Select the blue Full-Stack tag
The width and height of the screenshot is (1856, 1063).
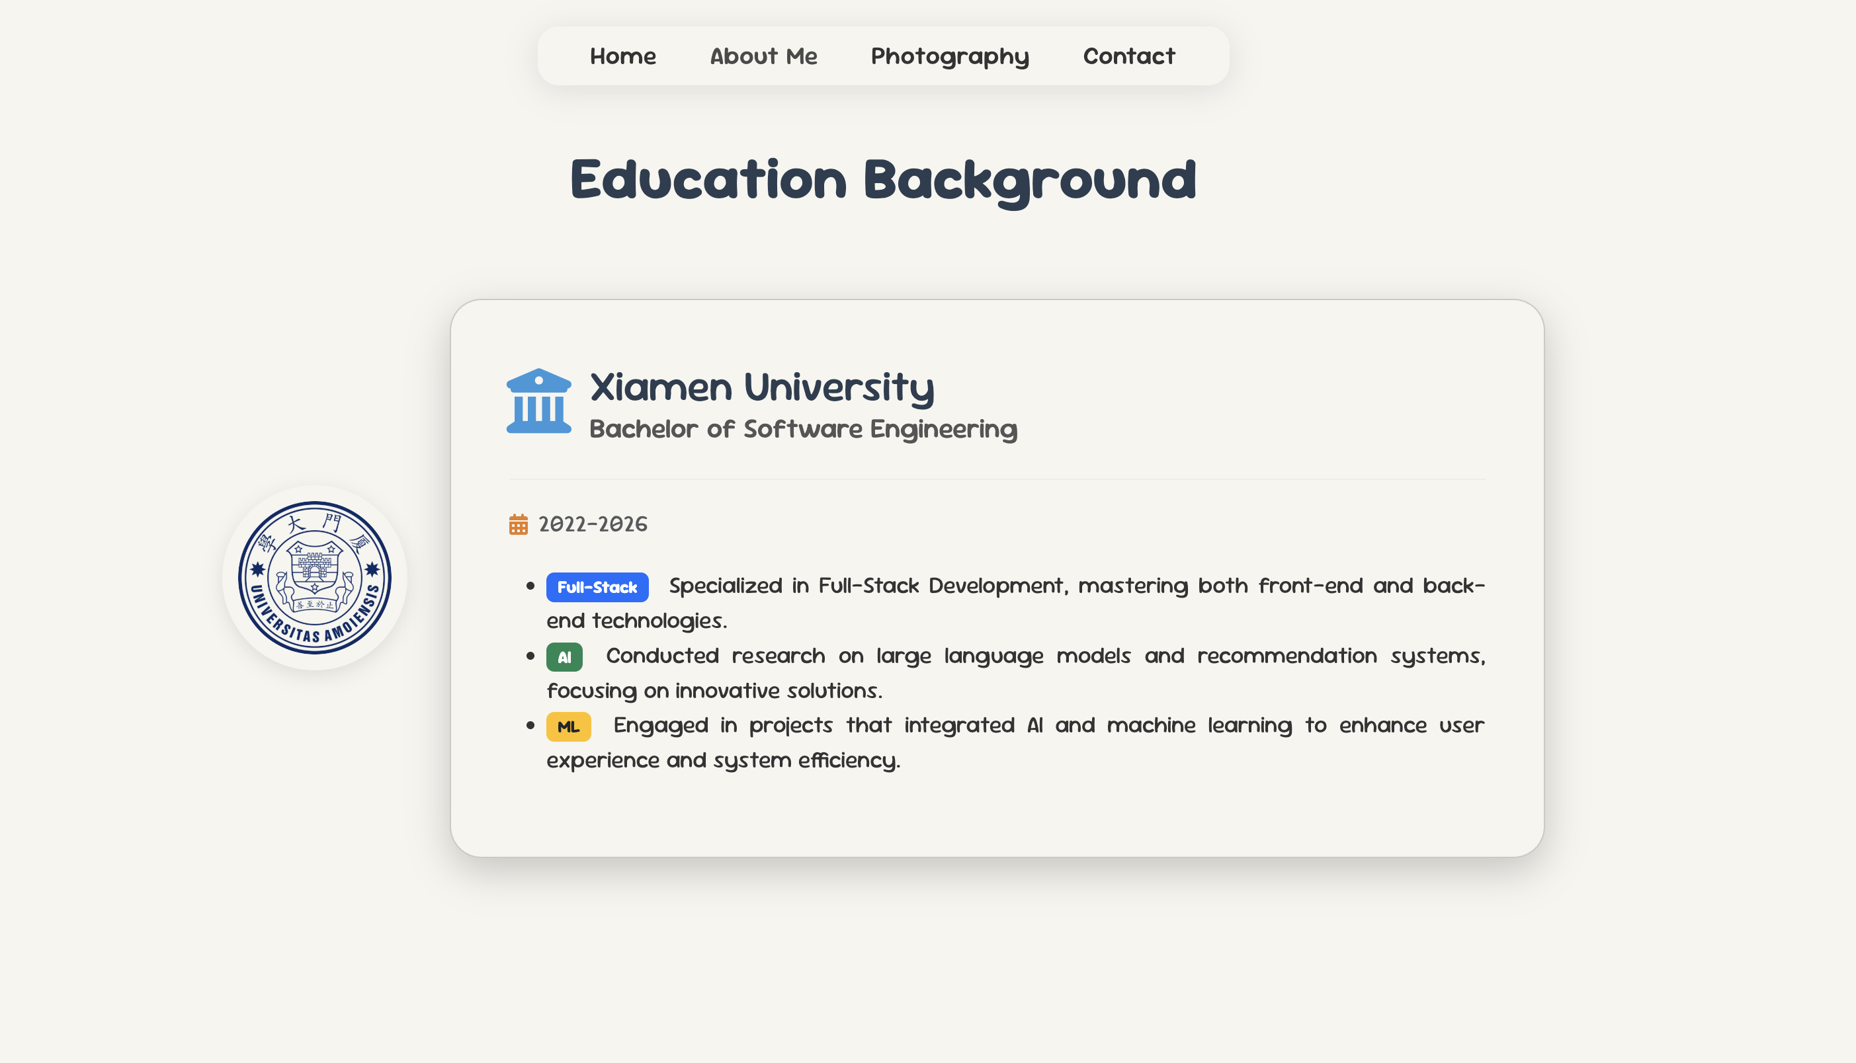[597, 587]
